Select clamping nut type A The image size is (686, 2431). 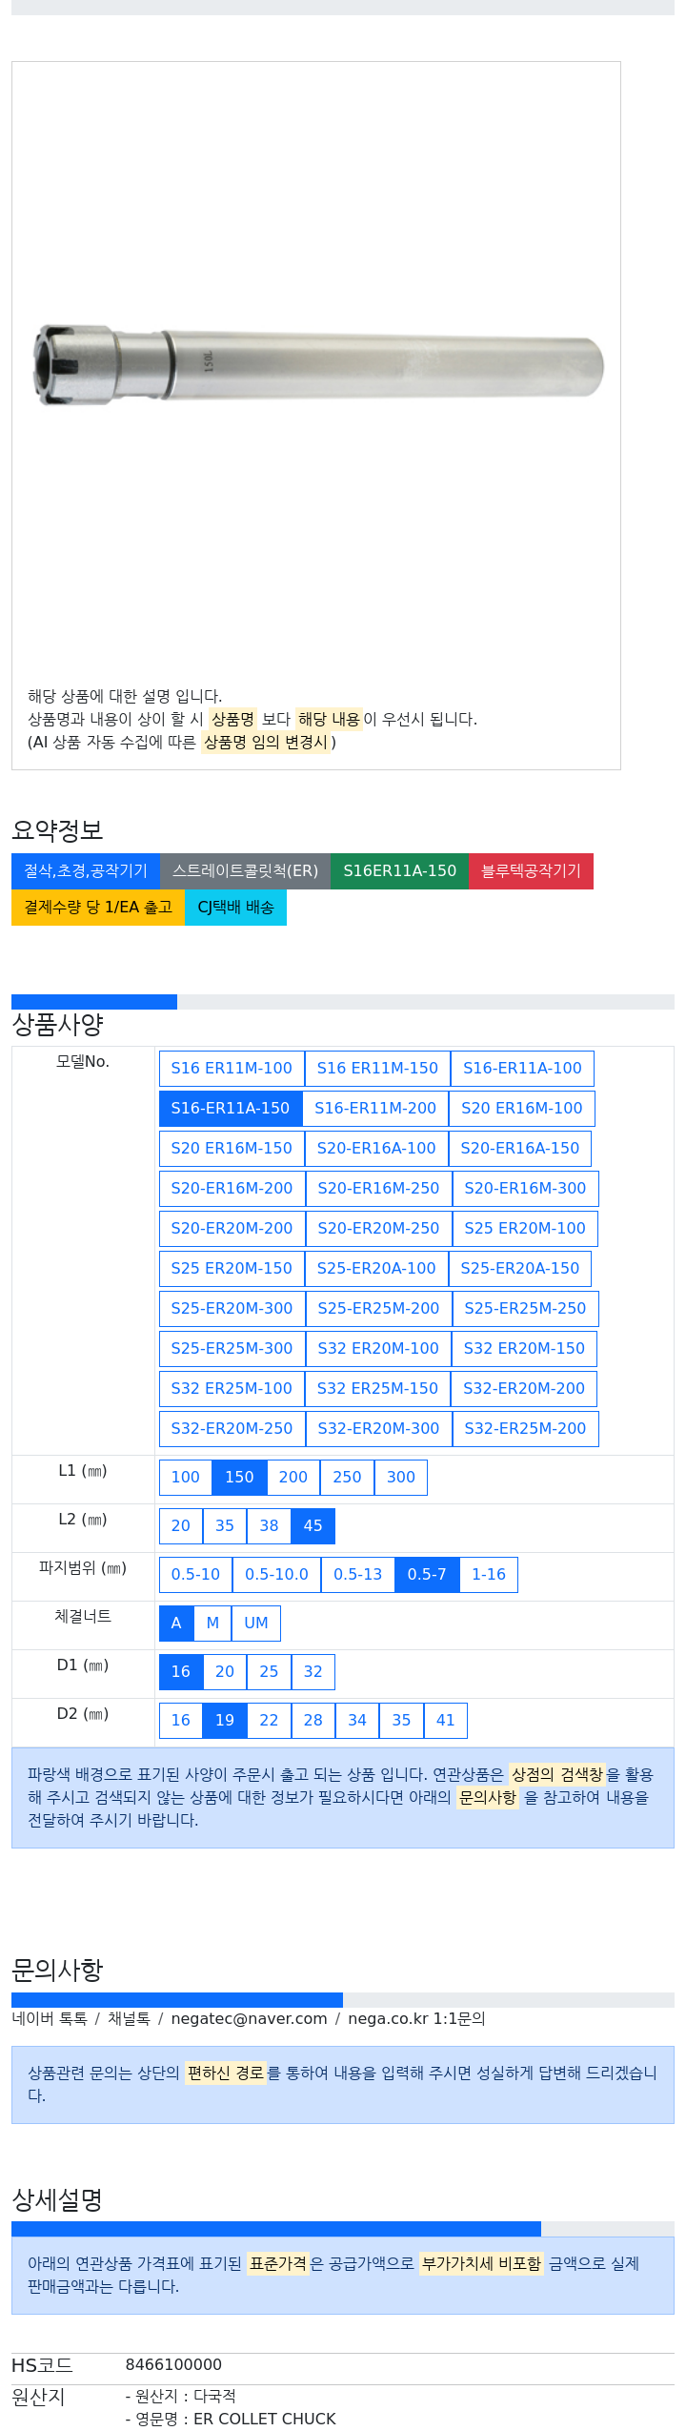(176, 1623)
